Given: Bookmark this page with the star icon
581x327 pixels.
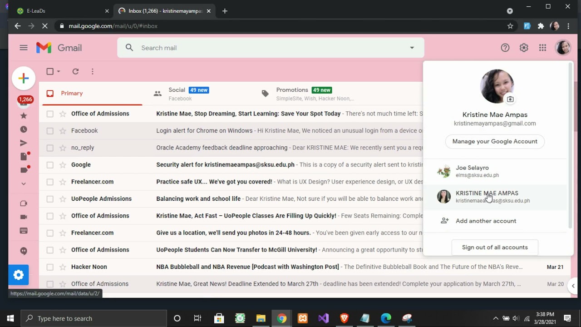Looking at the screenshot, I should [510, 26].
